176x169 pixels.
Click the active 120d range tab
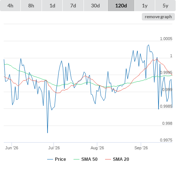(x=121, y=6)
